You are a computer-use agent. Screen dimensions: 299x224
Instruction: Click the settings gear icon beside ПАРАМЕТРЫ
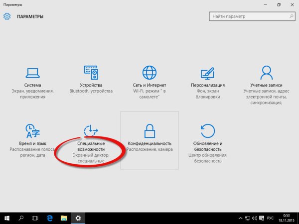click(7, 16)
